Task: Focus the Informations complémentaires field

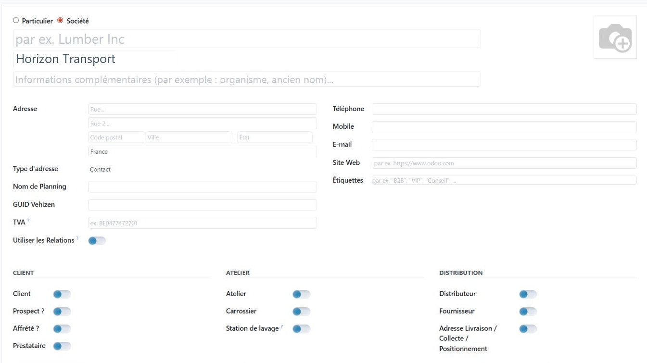Action: [x=247, y=79]
